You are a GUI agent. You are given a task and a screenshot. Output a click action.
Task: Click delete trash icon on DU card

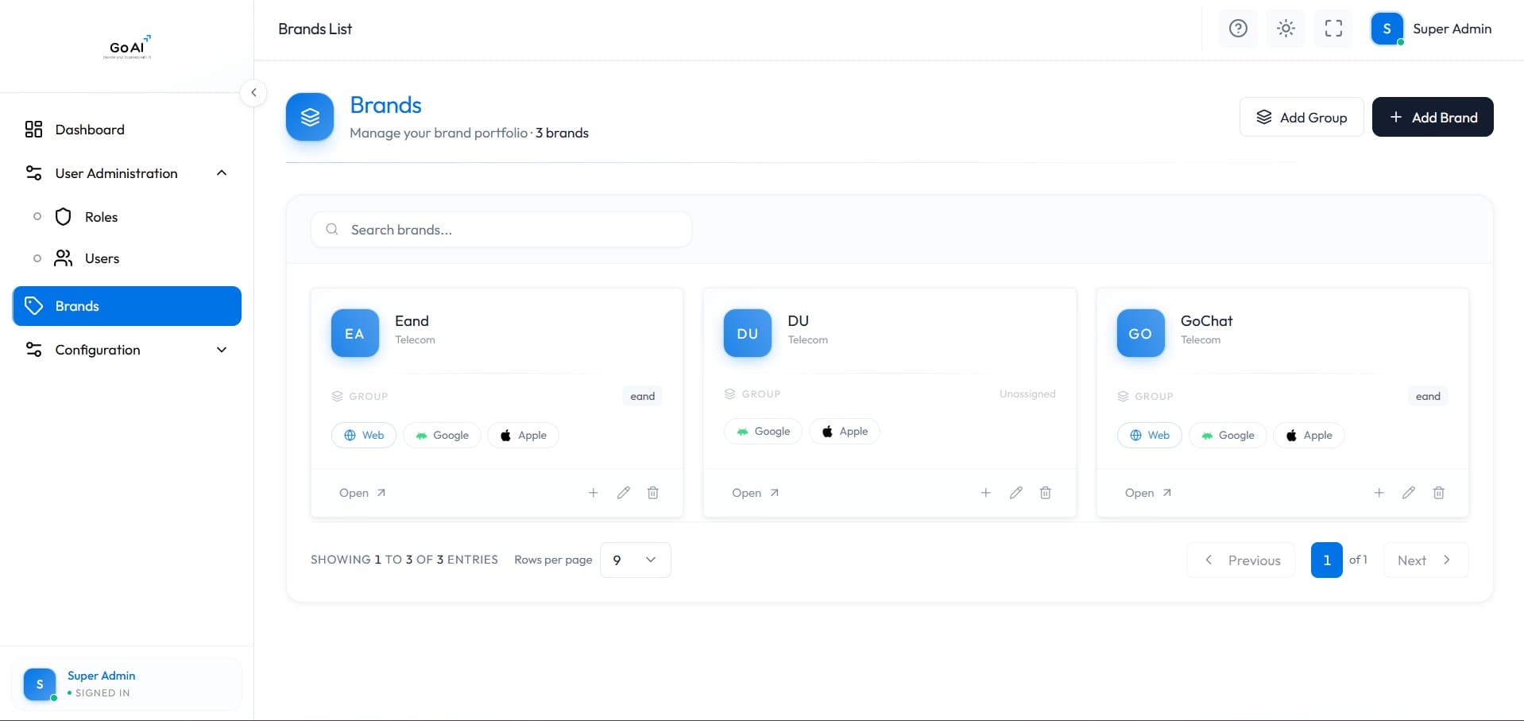(1046, 493)
